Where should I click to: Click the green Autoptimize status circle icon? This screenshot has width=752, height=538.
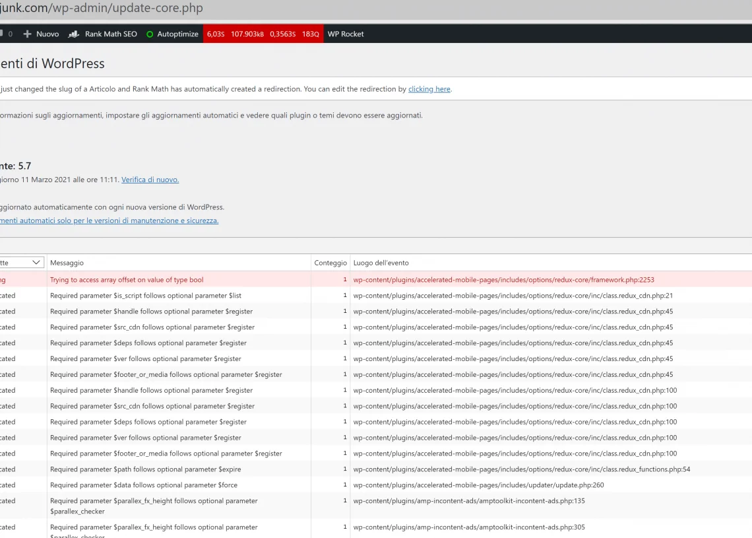150,34
